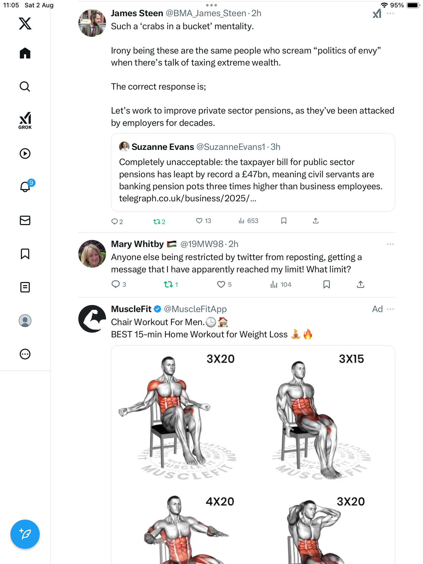Undo repost on James Steen's post

(157, 222)
